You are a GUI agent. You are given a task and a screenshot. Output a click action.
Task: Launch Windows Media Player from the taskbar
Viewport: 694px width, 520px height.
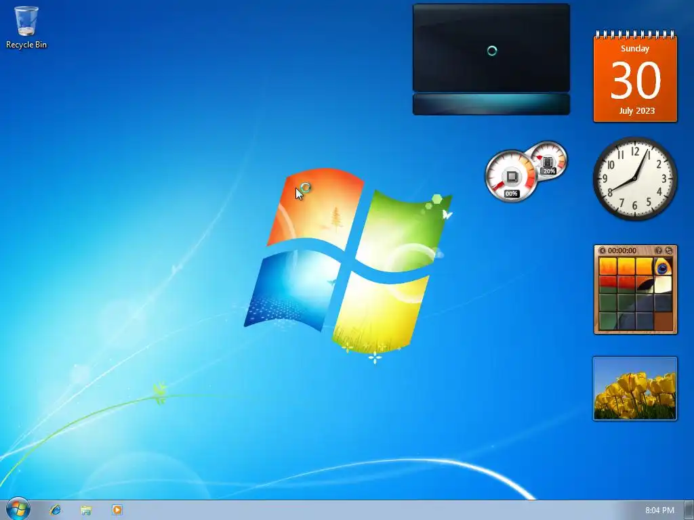[x=117, y=510]
